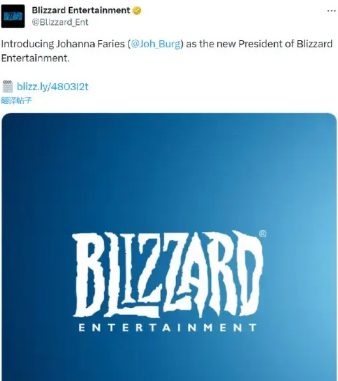Open the blizz.ly/4803l2t link
This screenshot has height=381, width=338.
click(53, 87)
